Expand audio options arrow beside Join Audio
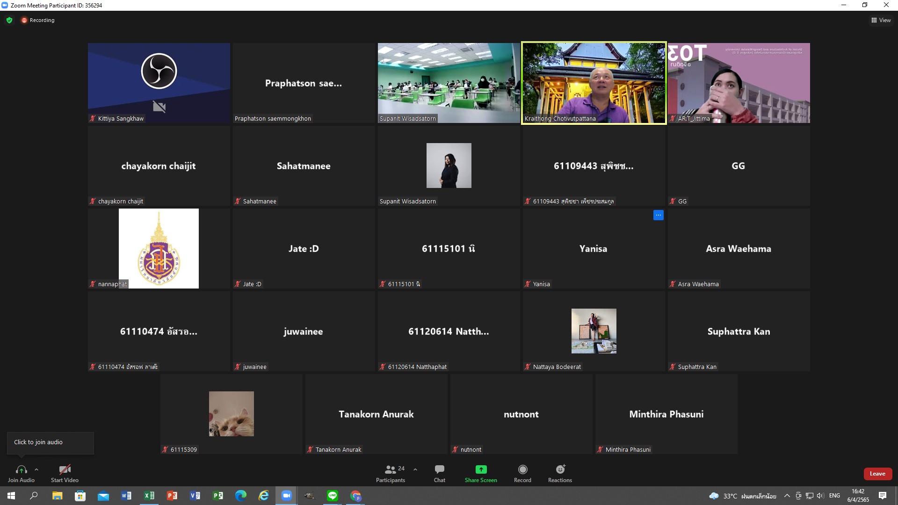The height and width of the screenshot is (505, 898). click(36, 469)
